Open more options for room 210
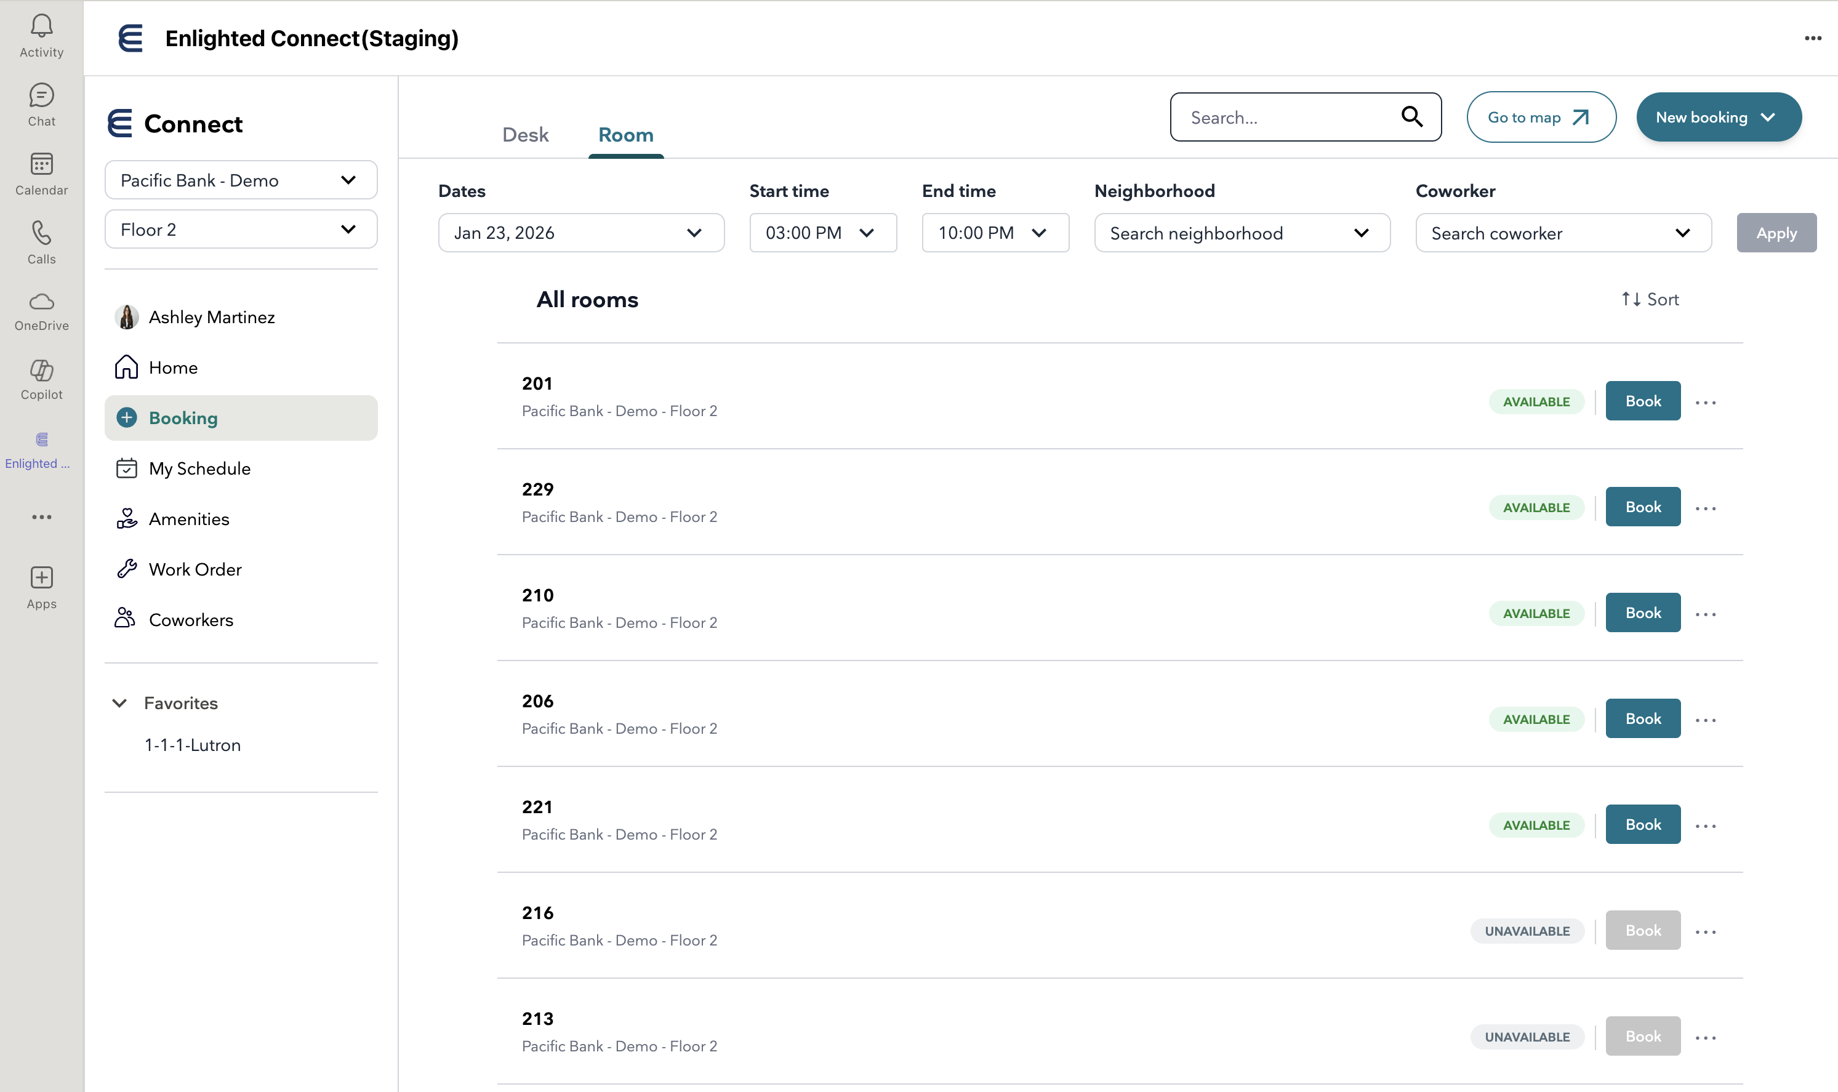The width and height of the screenshot is (1838, 1092). click(1706, 614)
